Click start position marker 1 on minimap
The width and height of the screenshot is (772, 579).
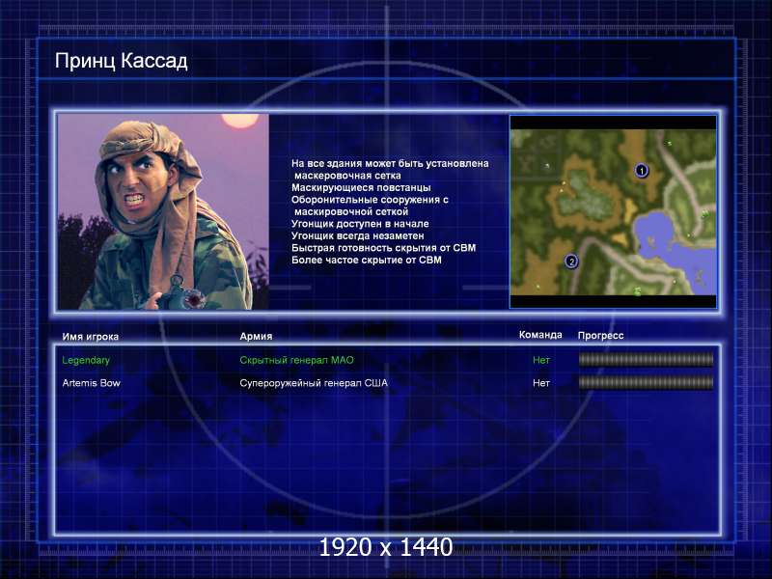[x=641, y=171]
